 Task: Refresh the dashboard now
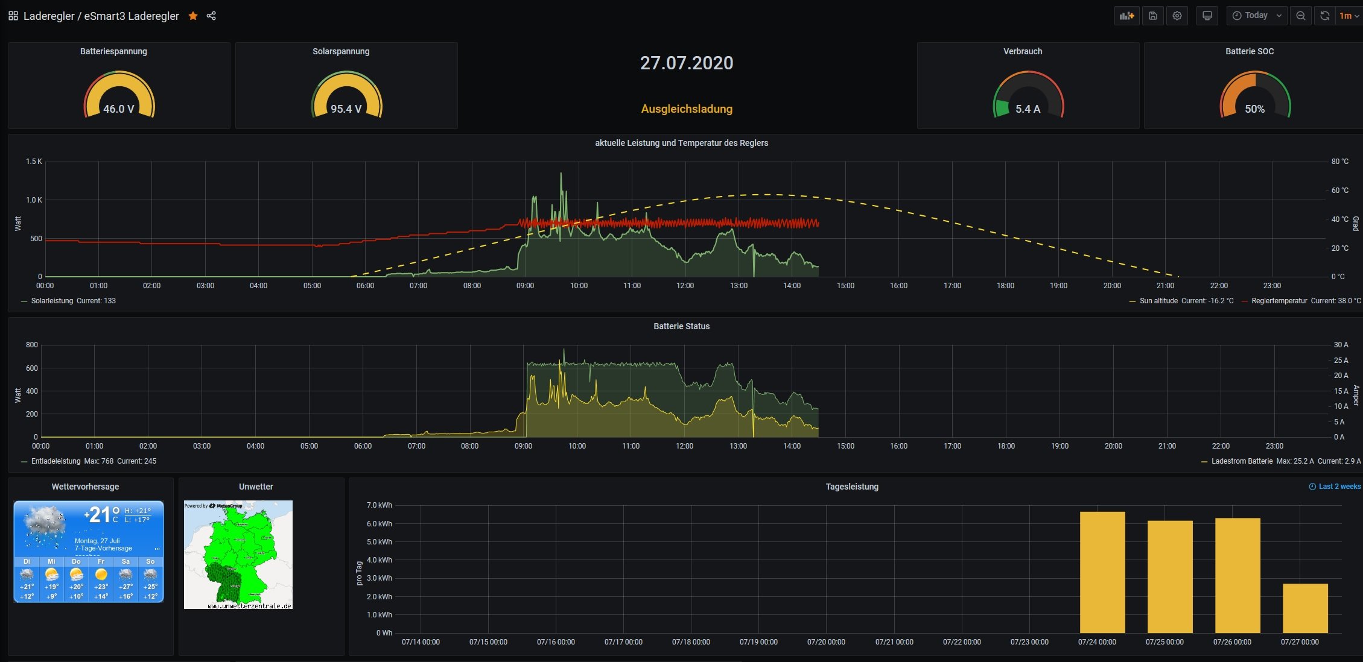[1324, 16]
